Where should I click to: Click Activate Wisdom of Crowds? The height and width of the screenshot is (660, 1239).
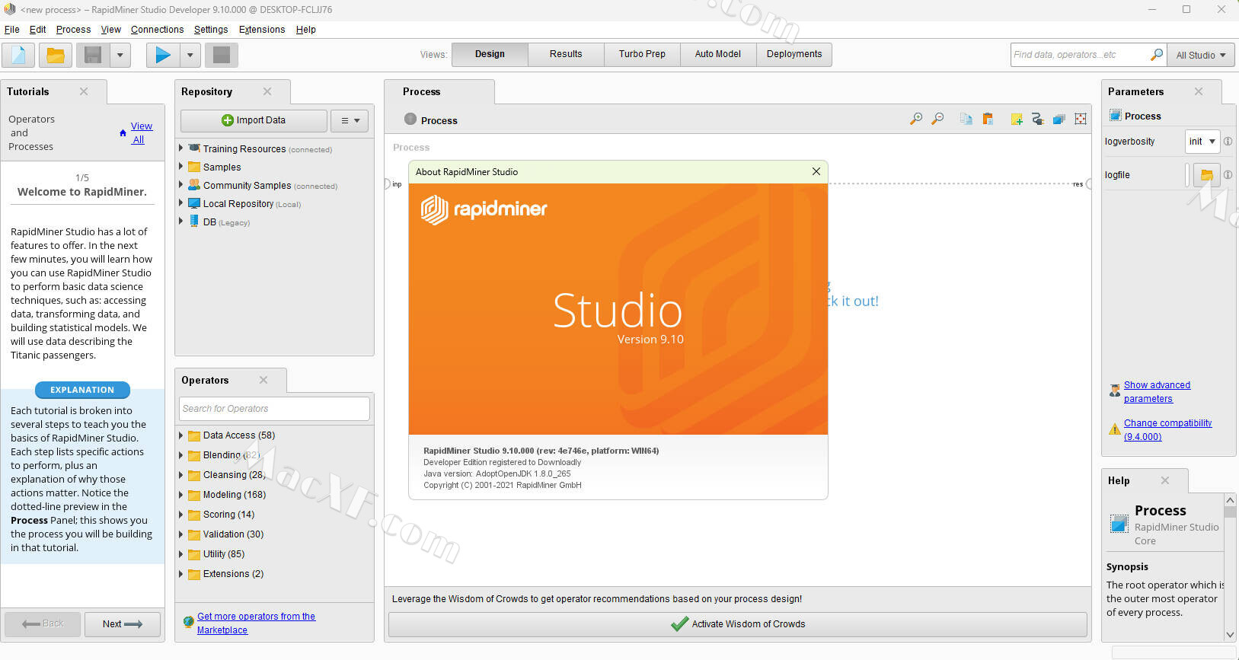pos(738,624)
